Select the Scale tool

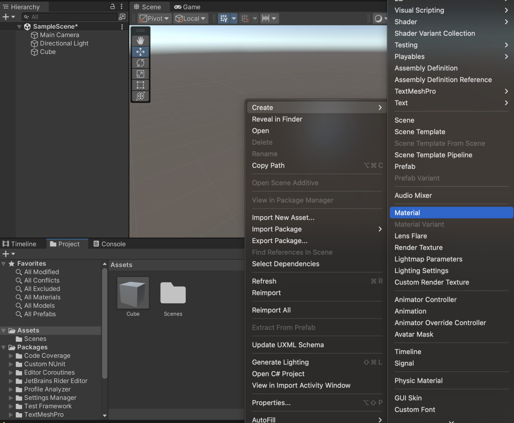point(140,74)
